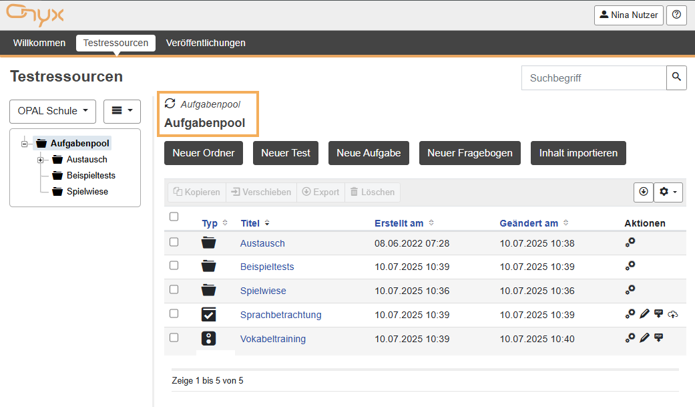695x407 pixels.
Task: Select Spielwiese in the folder tree
Action: [87, 191]
